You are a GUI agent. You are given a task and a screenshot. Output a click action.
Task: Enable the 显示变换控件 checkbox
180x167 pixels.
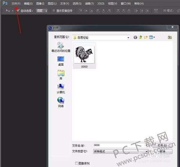(x=54, y=11)
